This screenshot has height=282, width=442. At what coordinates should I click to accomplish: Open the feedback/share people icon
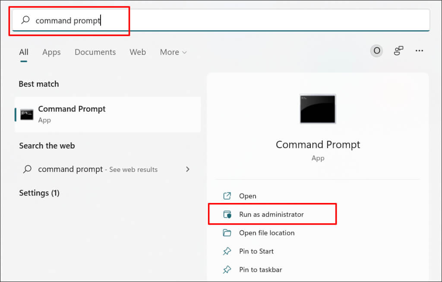click(x=398, y=51)
